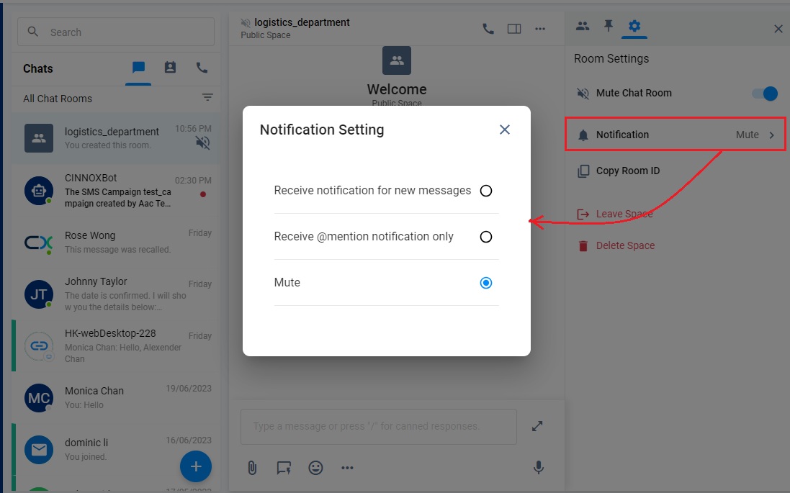Click the Welcome room group avatar
790x493 pixels.
(397, 60)
